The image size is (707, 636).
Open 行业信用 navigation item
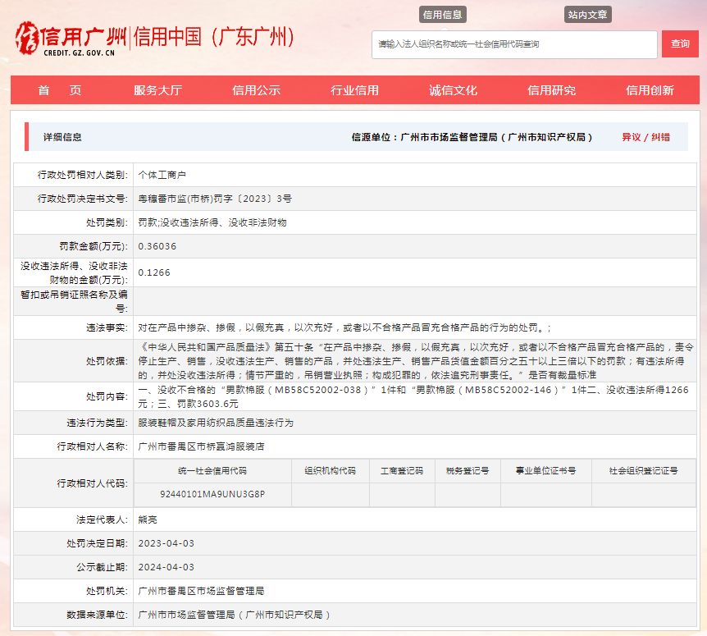[x=354, y=90]
